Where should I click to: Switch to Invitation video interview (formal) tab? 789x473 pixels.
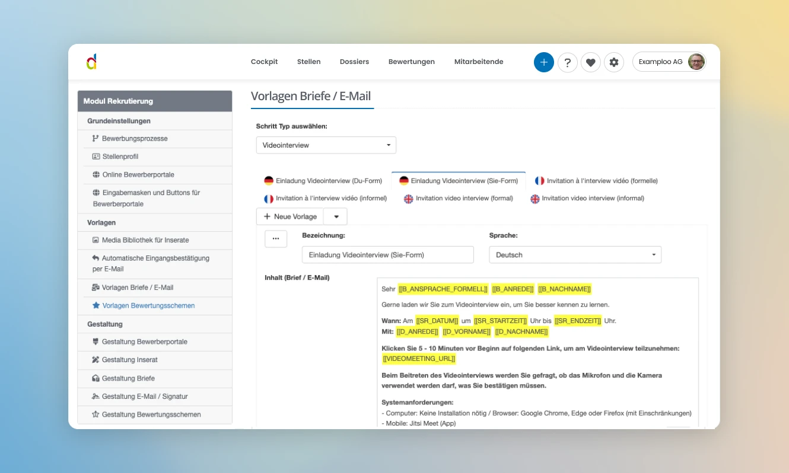pyautogui.click(x=459, y=199)
